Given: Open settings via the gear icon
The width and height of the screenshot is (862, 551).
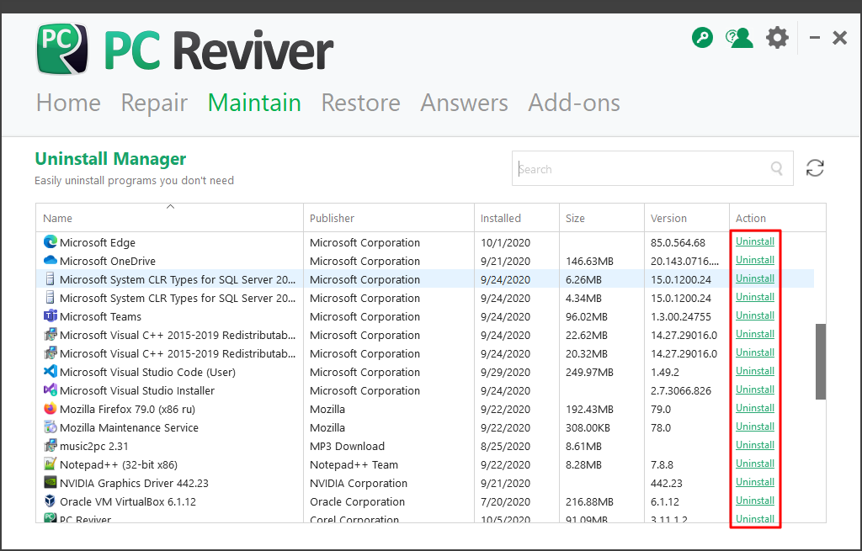Looking at the screenshot, I should pyautogui.click(x=777, y=38).
